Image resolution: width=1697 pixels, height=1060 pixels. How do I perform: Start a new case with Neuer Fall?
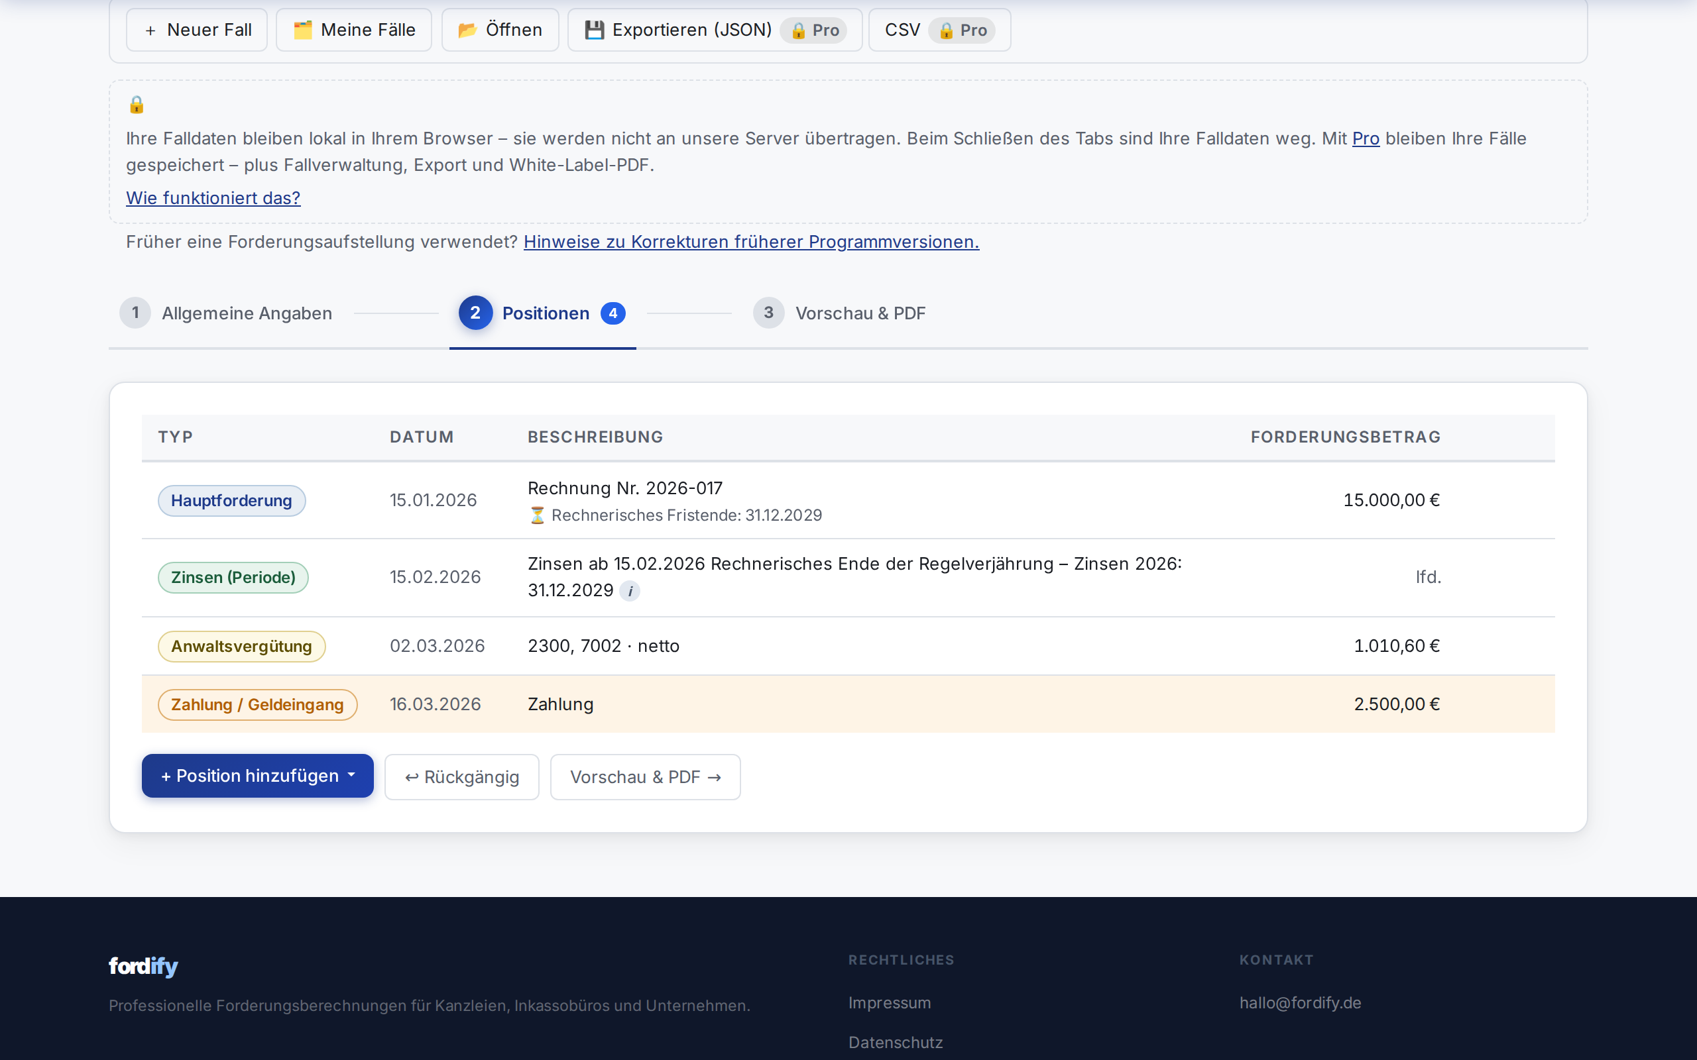[x=197, y=30]
